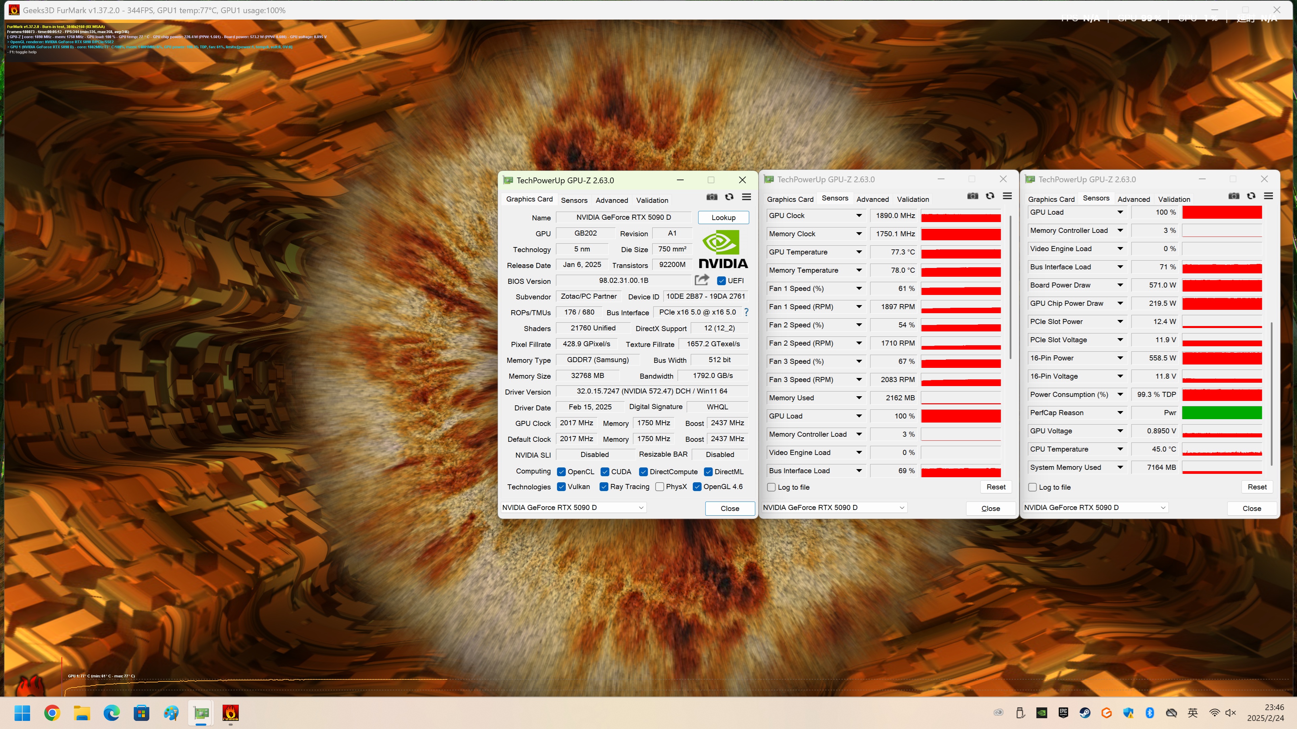
Task: Click the muted volume icon in the tray
Action: [x=1230, y=712]
